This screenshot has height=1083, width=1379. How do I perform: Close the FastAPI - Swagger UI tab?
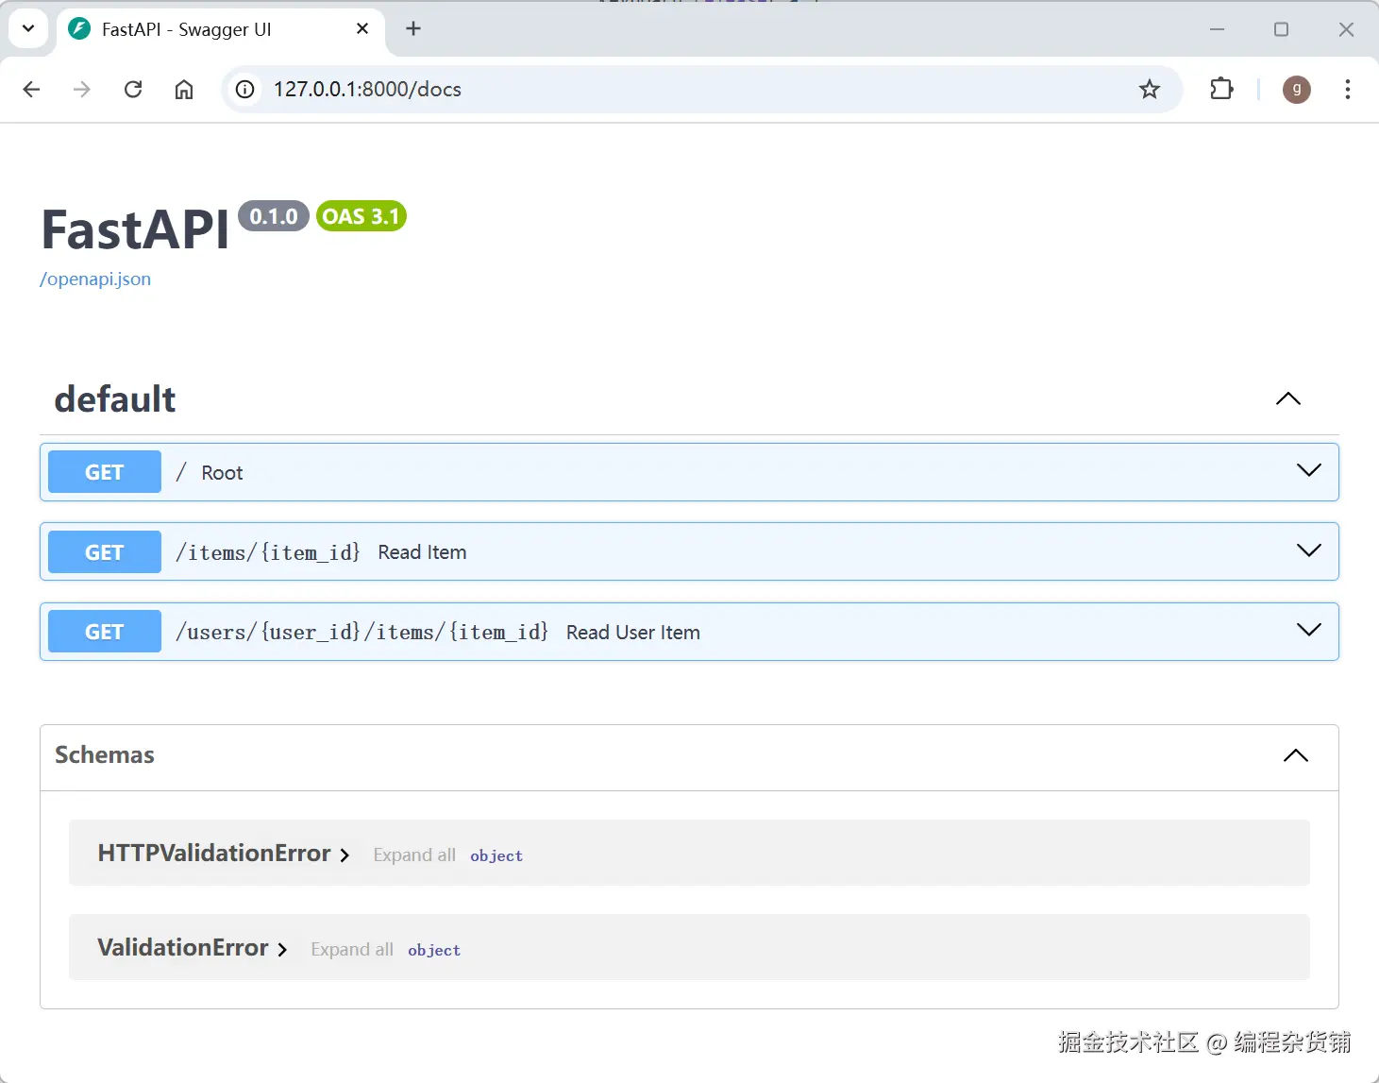(362, 29)
